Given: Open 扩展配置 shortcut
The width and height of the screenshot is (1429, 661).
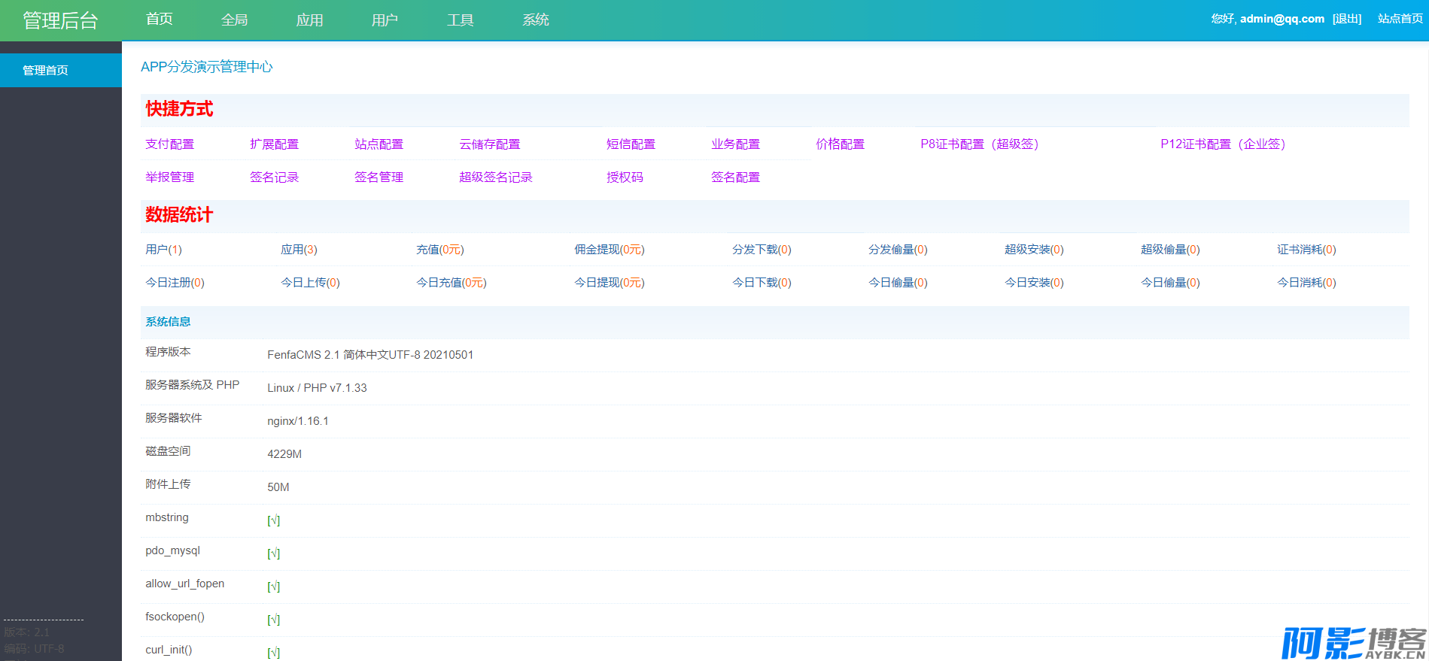Looking at the screenshot, I should click(275, 144).
